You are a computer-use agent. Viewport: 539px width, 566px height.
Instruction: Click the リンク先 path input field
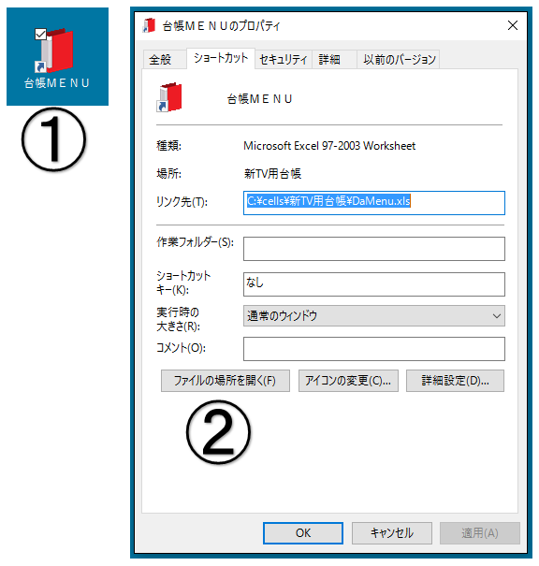pos(374,203)
